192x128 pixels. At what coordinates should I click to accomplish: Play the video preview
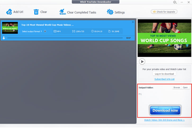(x=142, y=61)
